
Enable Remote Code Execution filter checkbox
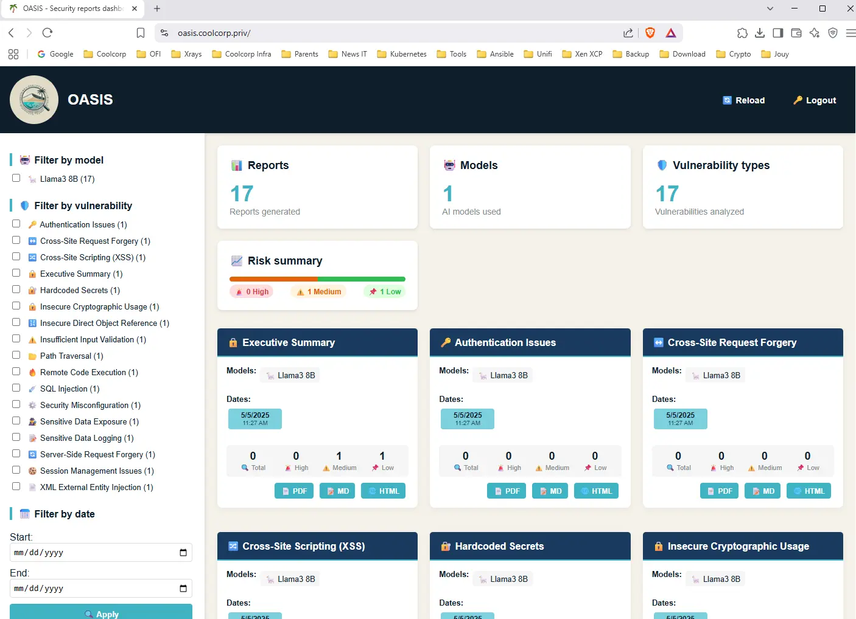(x=16, y=372)
